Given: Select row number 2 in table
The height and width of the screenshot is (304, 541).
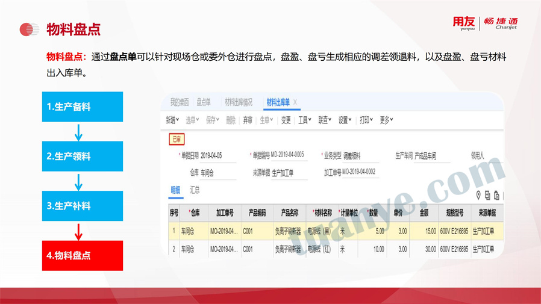Looking at the screenshot, I should [x=174, y=249].
